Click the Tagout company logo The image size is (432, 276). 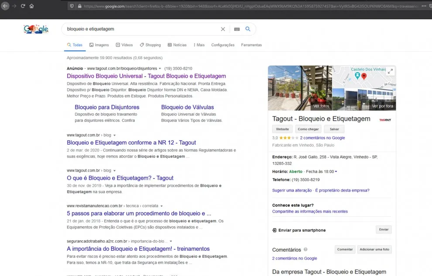tap(385, 120)
